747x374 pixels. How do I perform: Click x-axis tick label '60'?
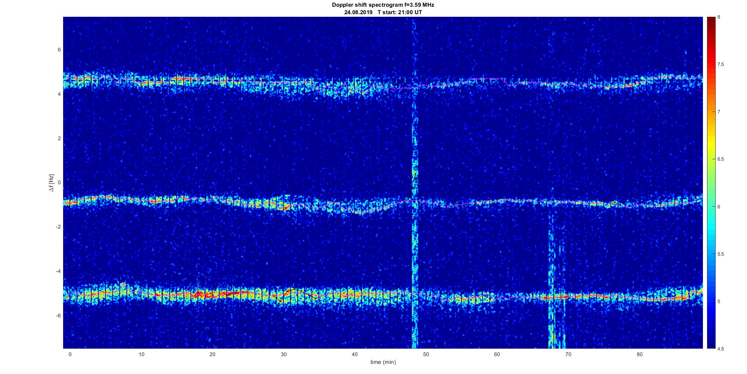tap(497, 354)
